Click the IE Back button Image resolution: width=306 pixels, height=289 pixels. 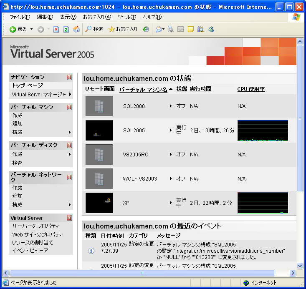pyautogui.click(x=18, y=29)
